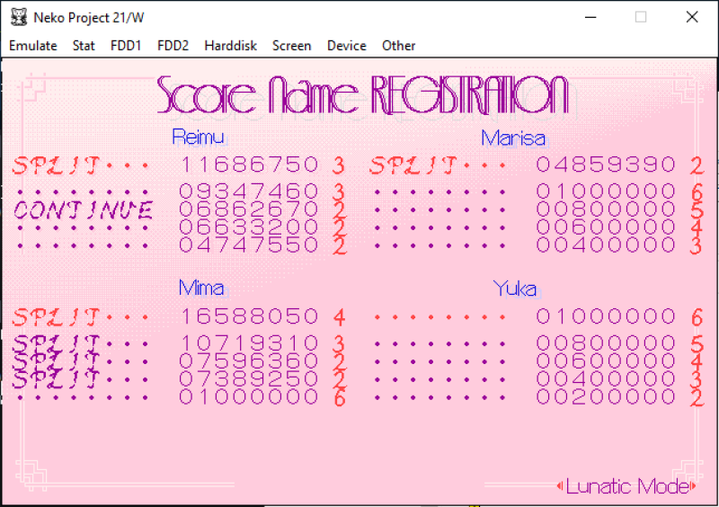Close the Neko Project 21/W window
The width and height of the screenshot is (719, 507).
click(x=692, y=17)
